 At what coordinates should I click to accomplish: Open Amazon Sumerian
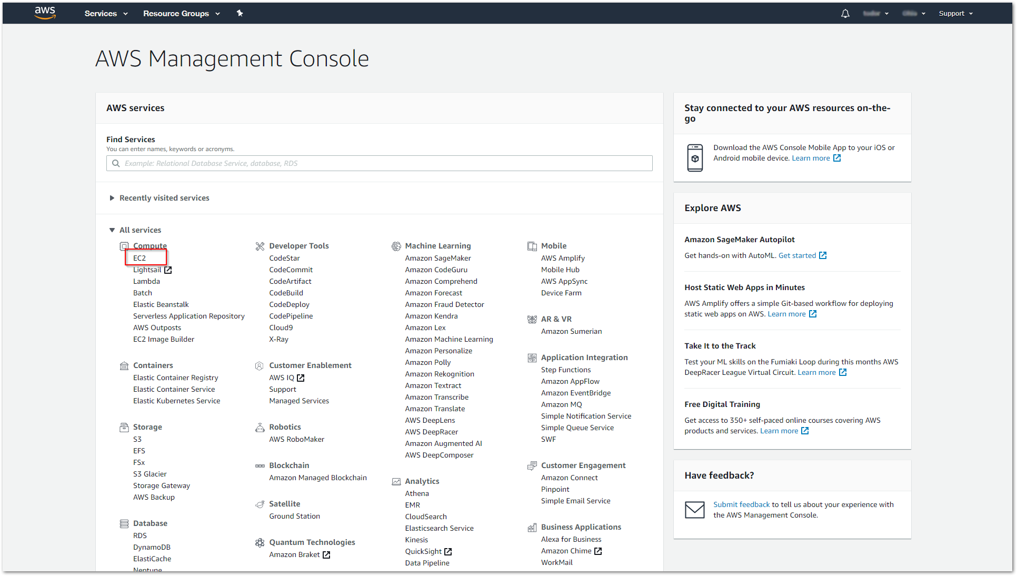pyautogui.click(x=572, y=331)
